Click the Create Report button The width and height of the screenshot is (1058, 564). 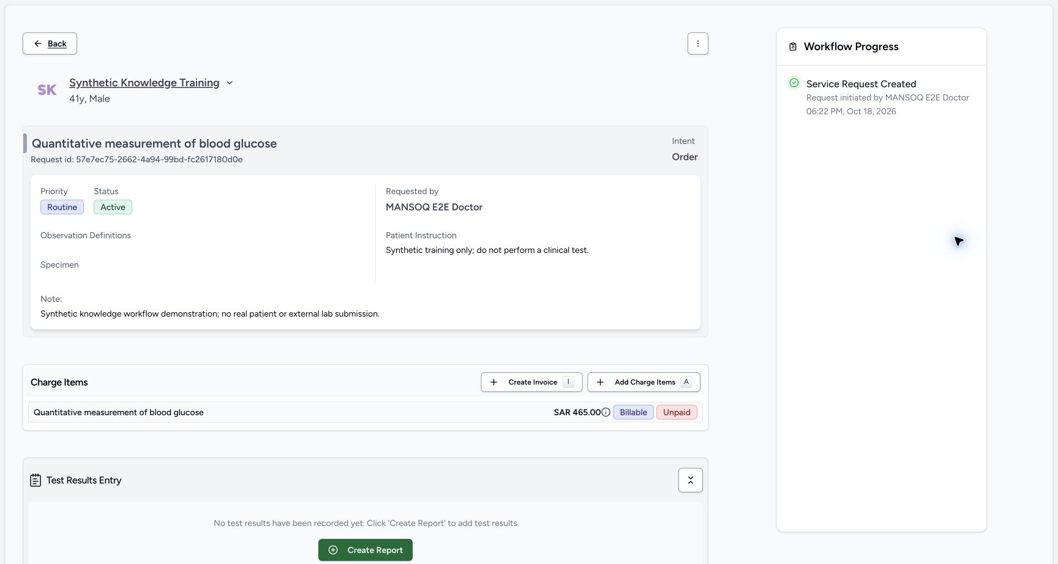point(366,550)
